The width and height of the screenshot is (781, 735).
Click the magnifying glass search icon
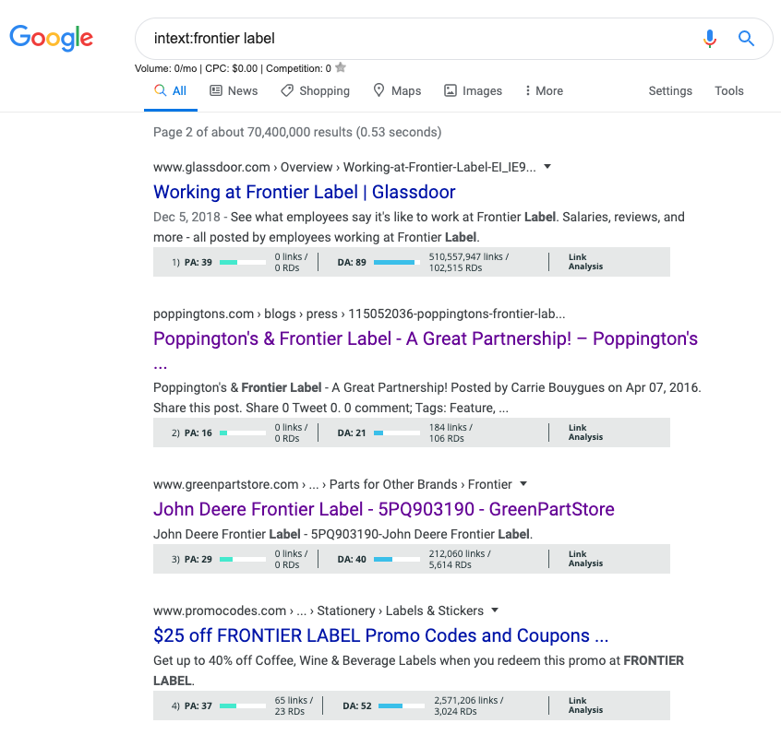tap(747, 39)
